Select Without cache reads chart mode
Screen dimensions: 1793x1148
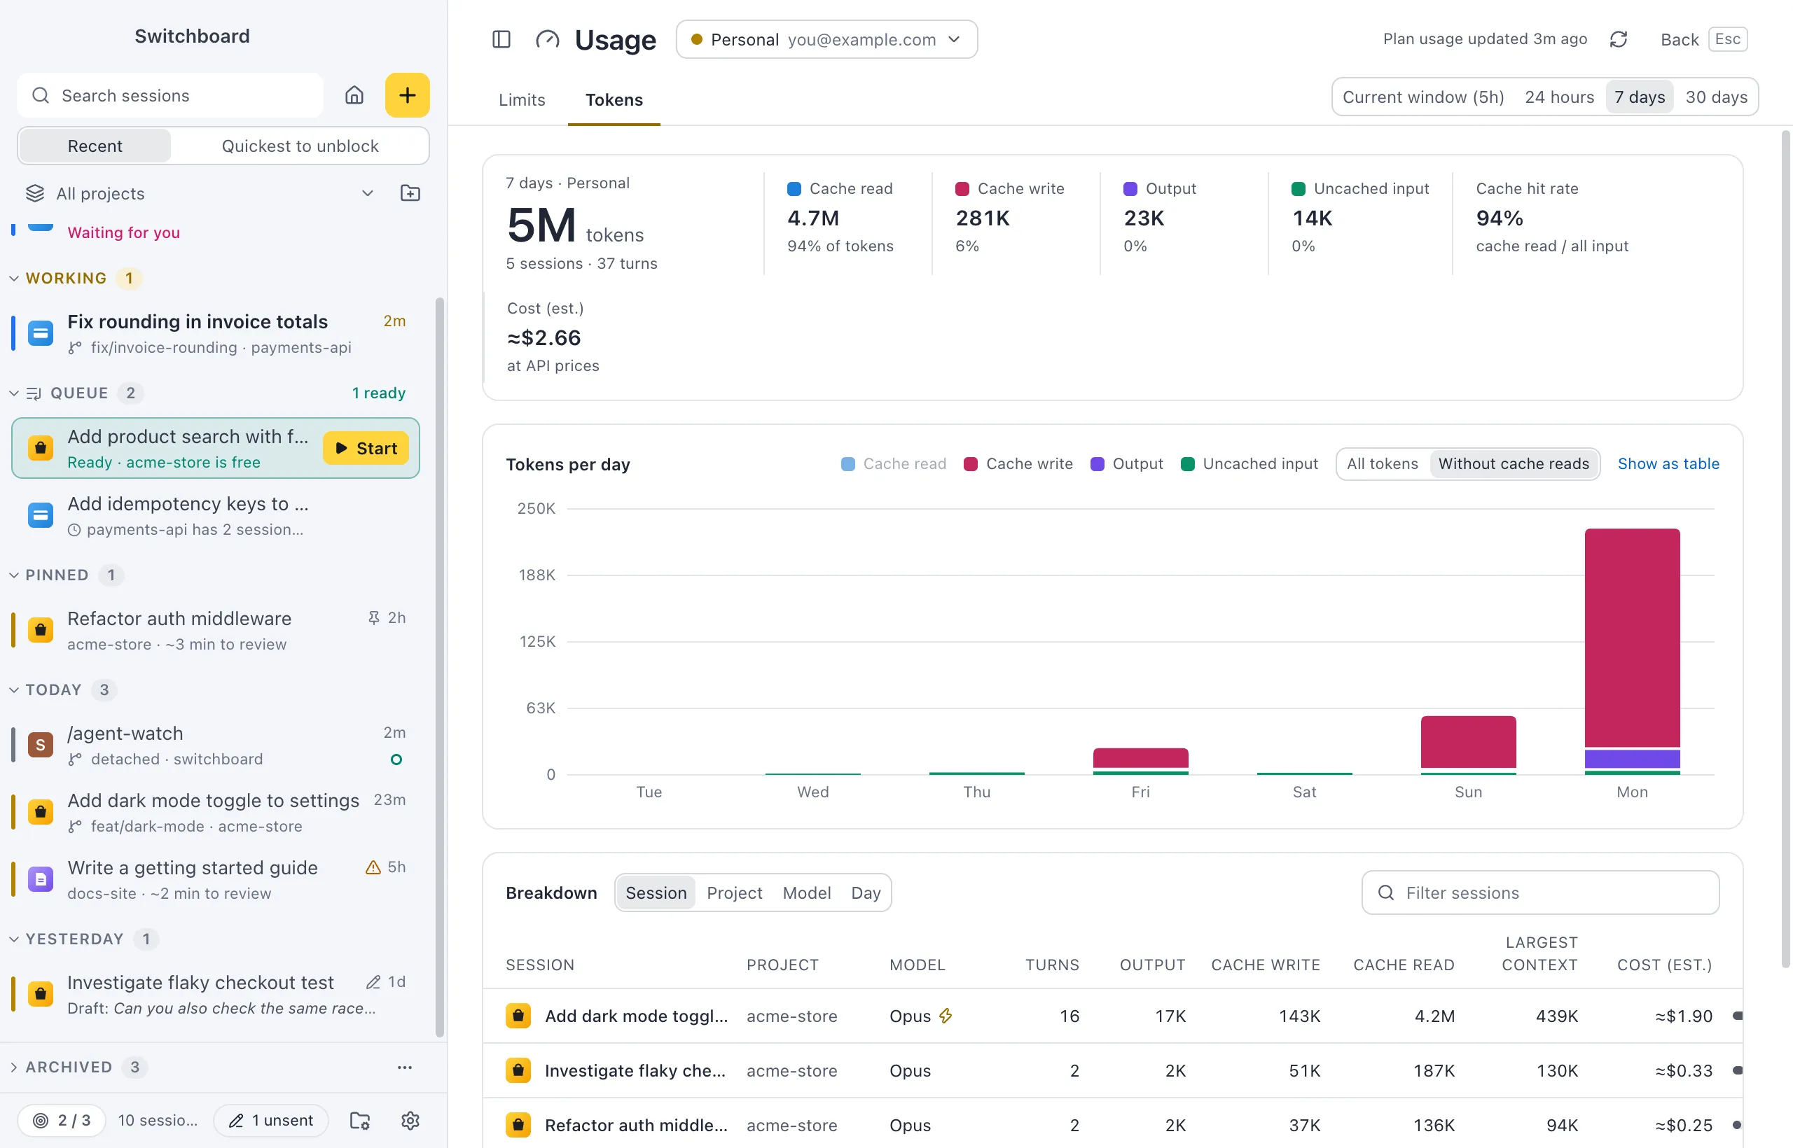click(x=1514, y=463)
